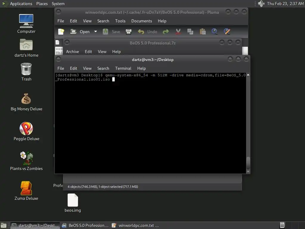This screenshot has width=305, height=229.
Task: Switch to winworldpc.com.txt taskbar button
Action: [136, 225]
